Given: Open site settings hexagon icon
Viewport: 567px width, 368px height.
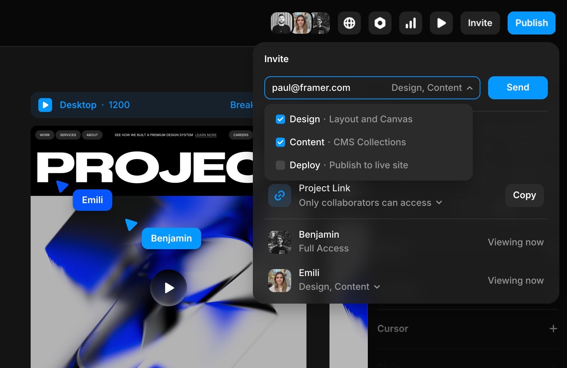Looking at the screenshot, I should pyautogui.click(x=380, y=23).
